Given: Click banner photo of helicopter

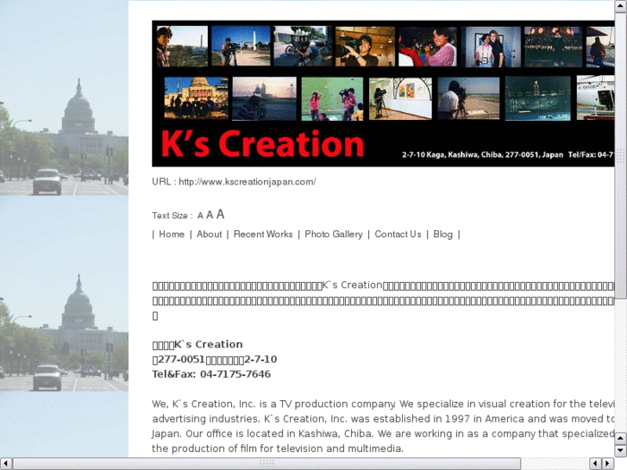Looking at the screenshot, I should point(595,97).
